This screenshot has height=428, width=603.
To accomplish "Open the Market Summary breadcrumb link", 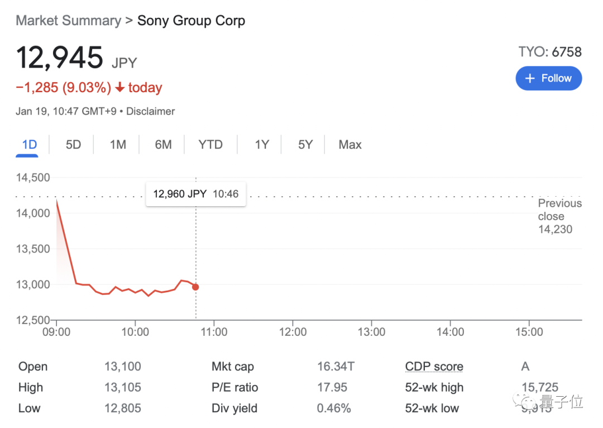I will (68, 21).
